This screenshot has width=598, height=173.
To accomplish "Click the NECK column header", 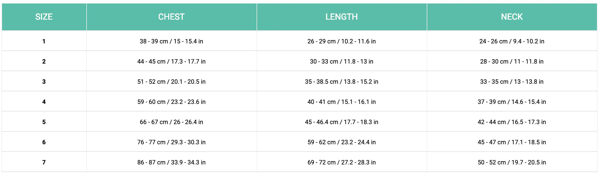I will [x=512, y=17].
